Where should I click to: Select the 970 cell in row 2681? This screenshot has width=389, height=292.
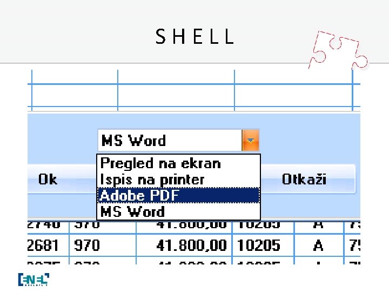coord(103,245)
